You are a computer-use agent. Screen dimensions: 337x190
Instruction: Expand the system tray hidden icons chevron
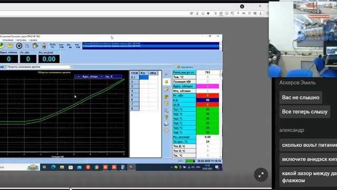[172, 167]
